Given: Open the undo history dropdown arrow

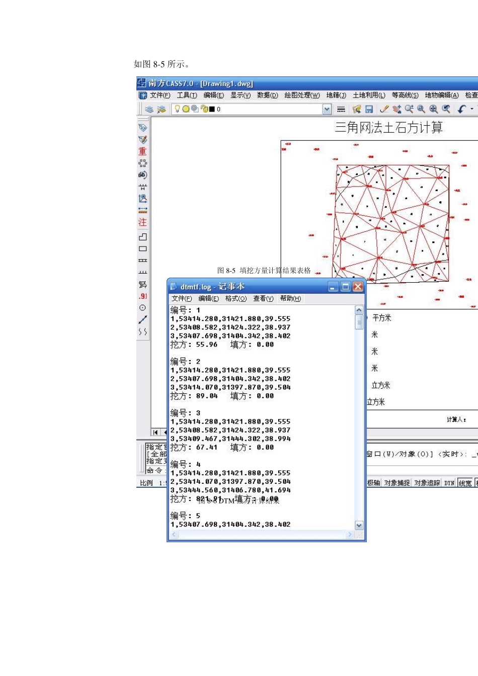Looking at the screenshot, I should coord(471,109).
